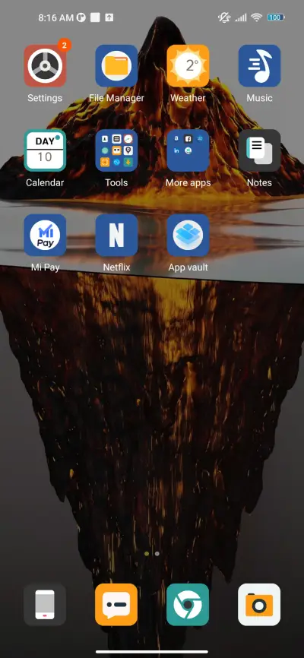This screenshot has width=304, height=658.
Task: Tap the Wi-Fi status icon
Action: point(256,17)
